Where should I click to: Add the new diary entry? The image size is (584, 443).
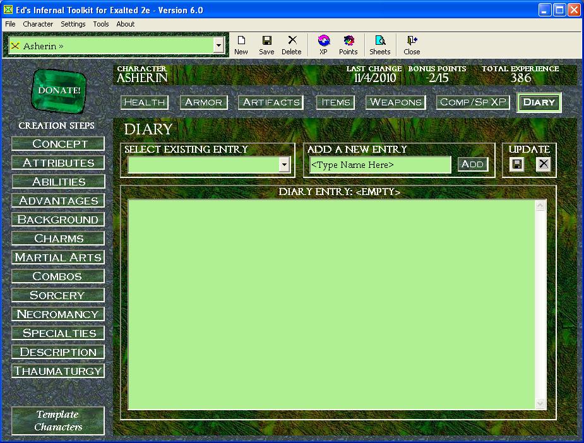coord(473,164)
